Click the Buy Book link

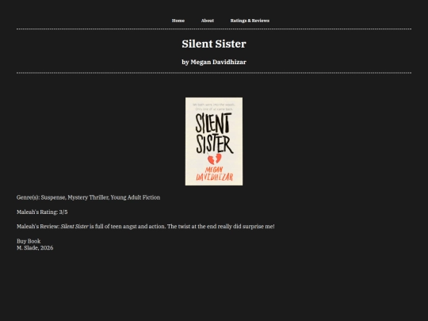coord(29,241)
